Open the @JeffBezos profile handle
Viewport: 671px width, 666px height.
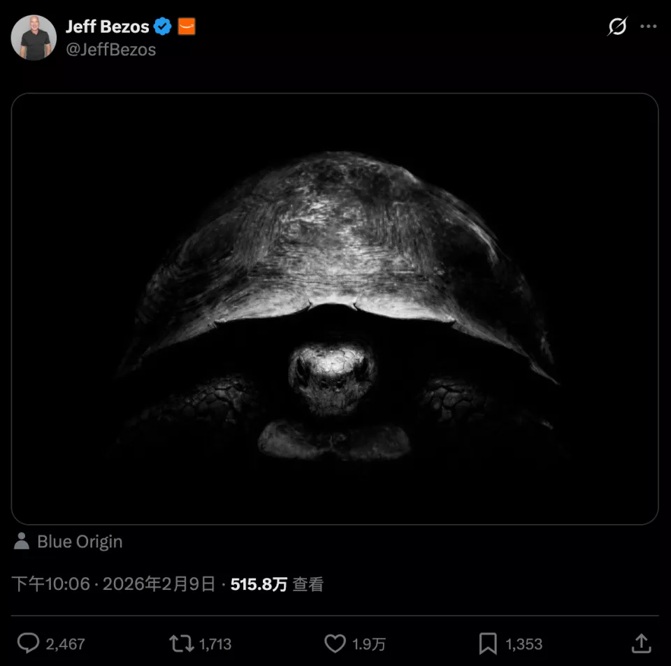pyautogui.click(x=112, y=50)
